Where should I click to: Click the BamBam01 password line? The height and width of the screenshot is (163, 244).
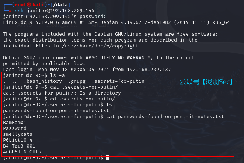click(x=15, y=123)
